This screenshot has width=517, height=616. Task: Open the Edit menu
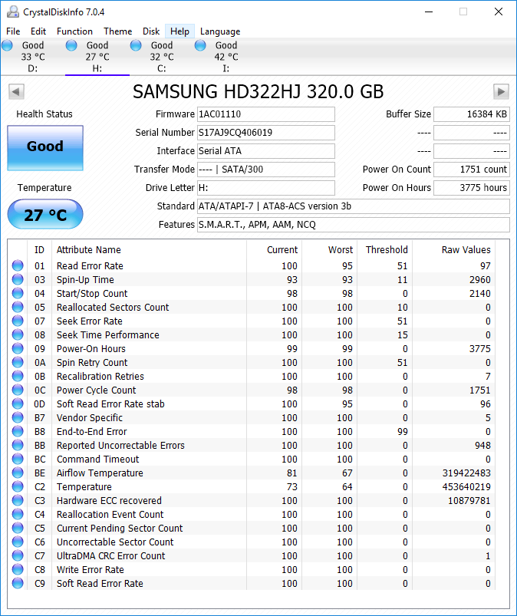point(38,31)
